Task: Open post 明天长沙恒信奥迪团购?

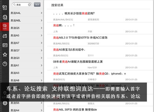Action: (x=74, y=14)
